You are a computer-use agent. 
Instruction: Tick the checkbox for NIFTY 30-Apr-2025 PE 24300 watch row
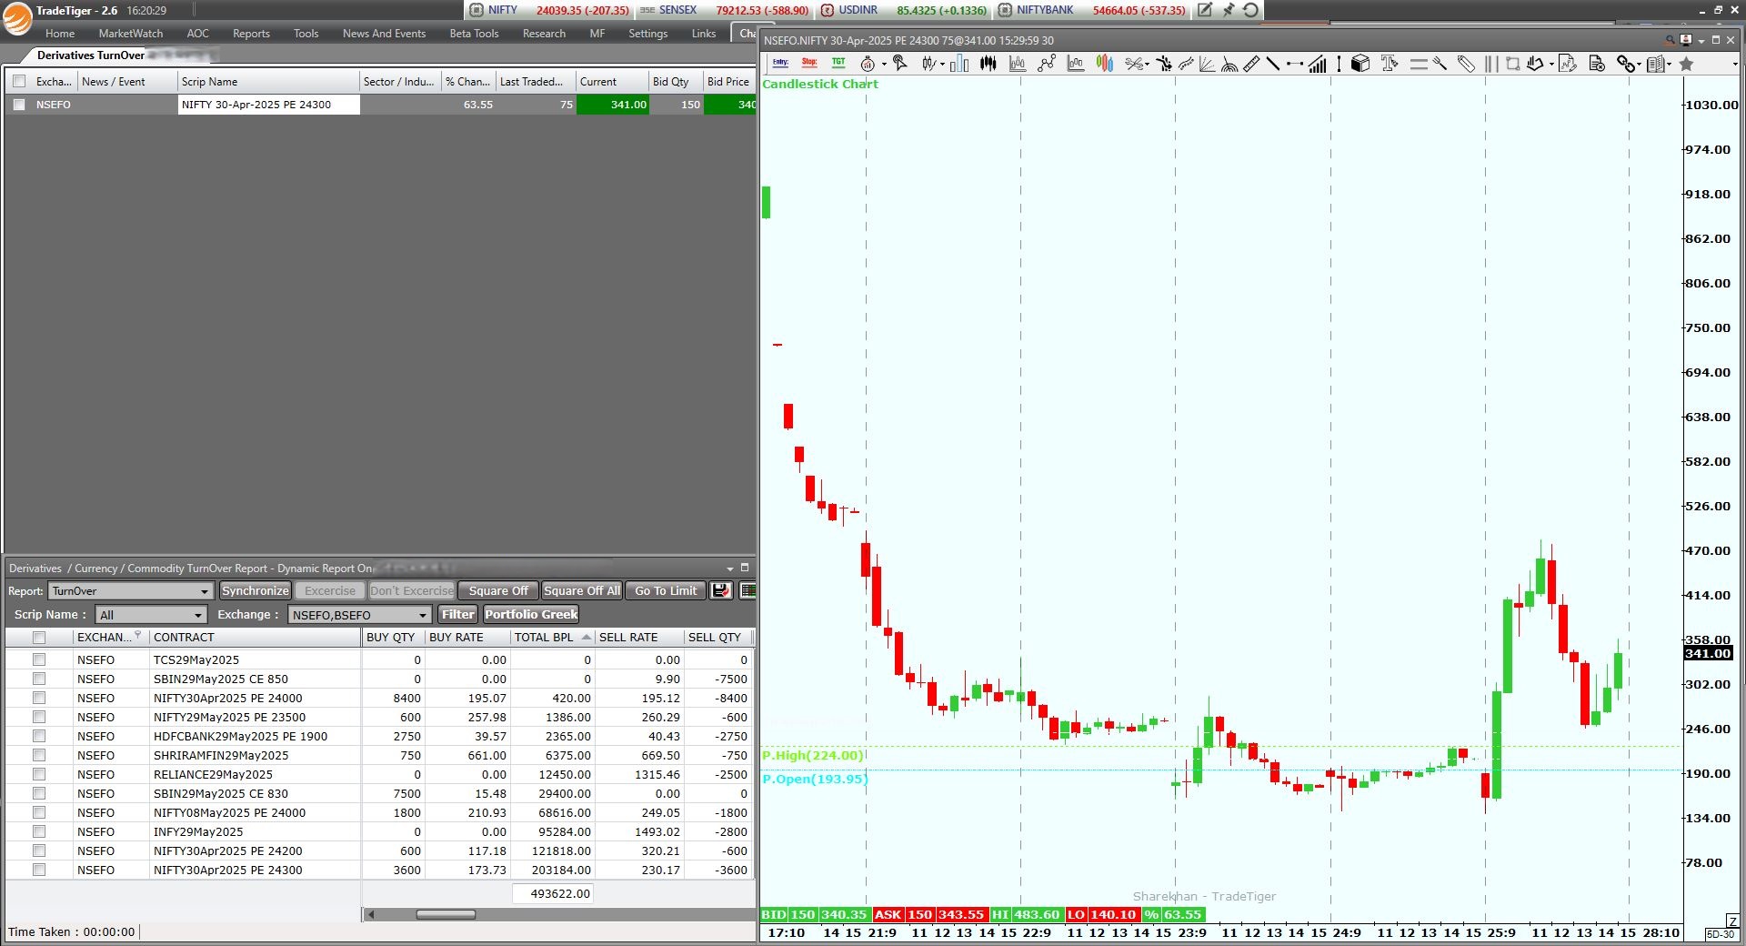pos(19,105)
